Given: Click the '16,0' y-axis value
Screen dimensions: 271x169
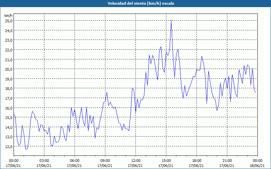Looking at the screenshot, I should tap(9, 108).
